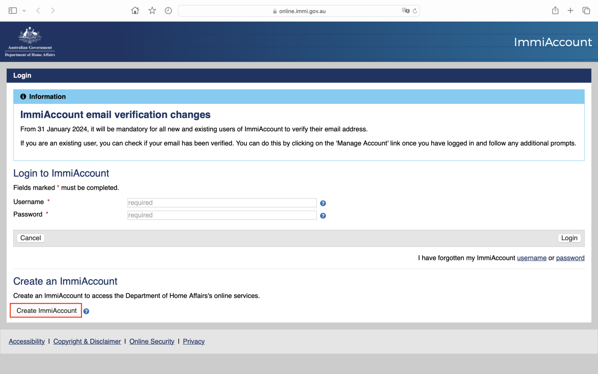Reload the page
The image size is (598, 374).
tap(415, 11)
